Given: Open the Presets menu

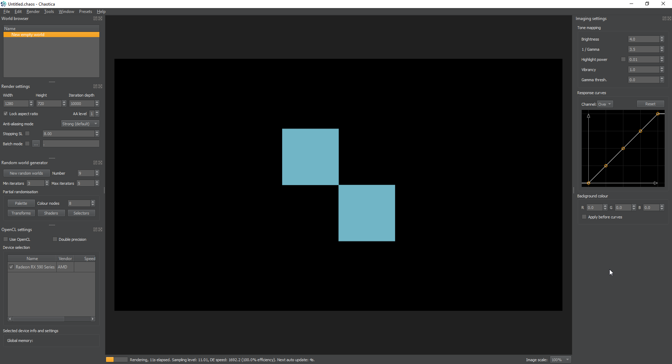Looking at the screenshot, I should point(85,12).
